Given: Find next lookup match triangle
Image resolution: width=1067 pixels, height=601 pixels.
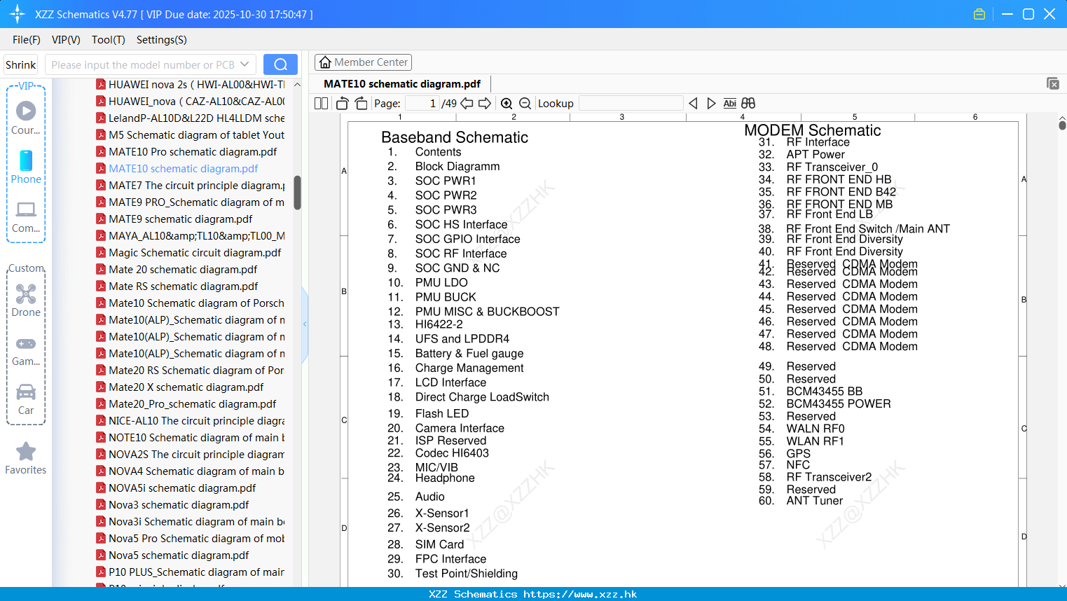Looking at the screenshot, I should [711, 104].
